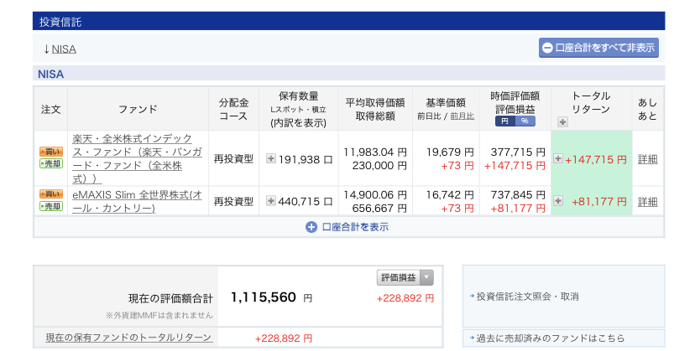Click the 11,983.04 円 average acquisition price

pos(375,152)
